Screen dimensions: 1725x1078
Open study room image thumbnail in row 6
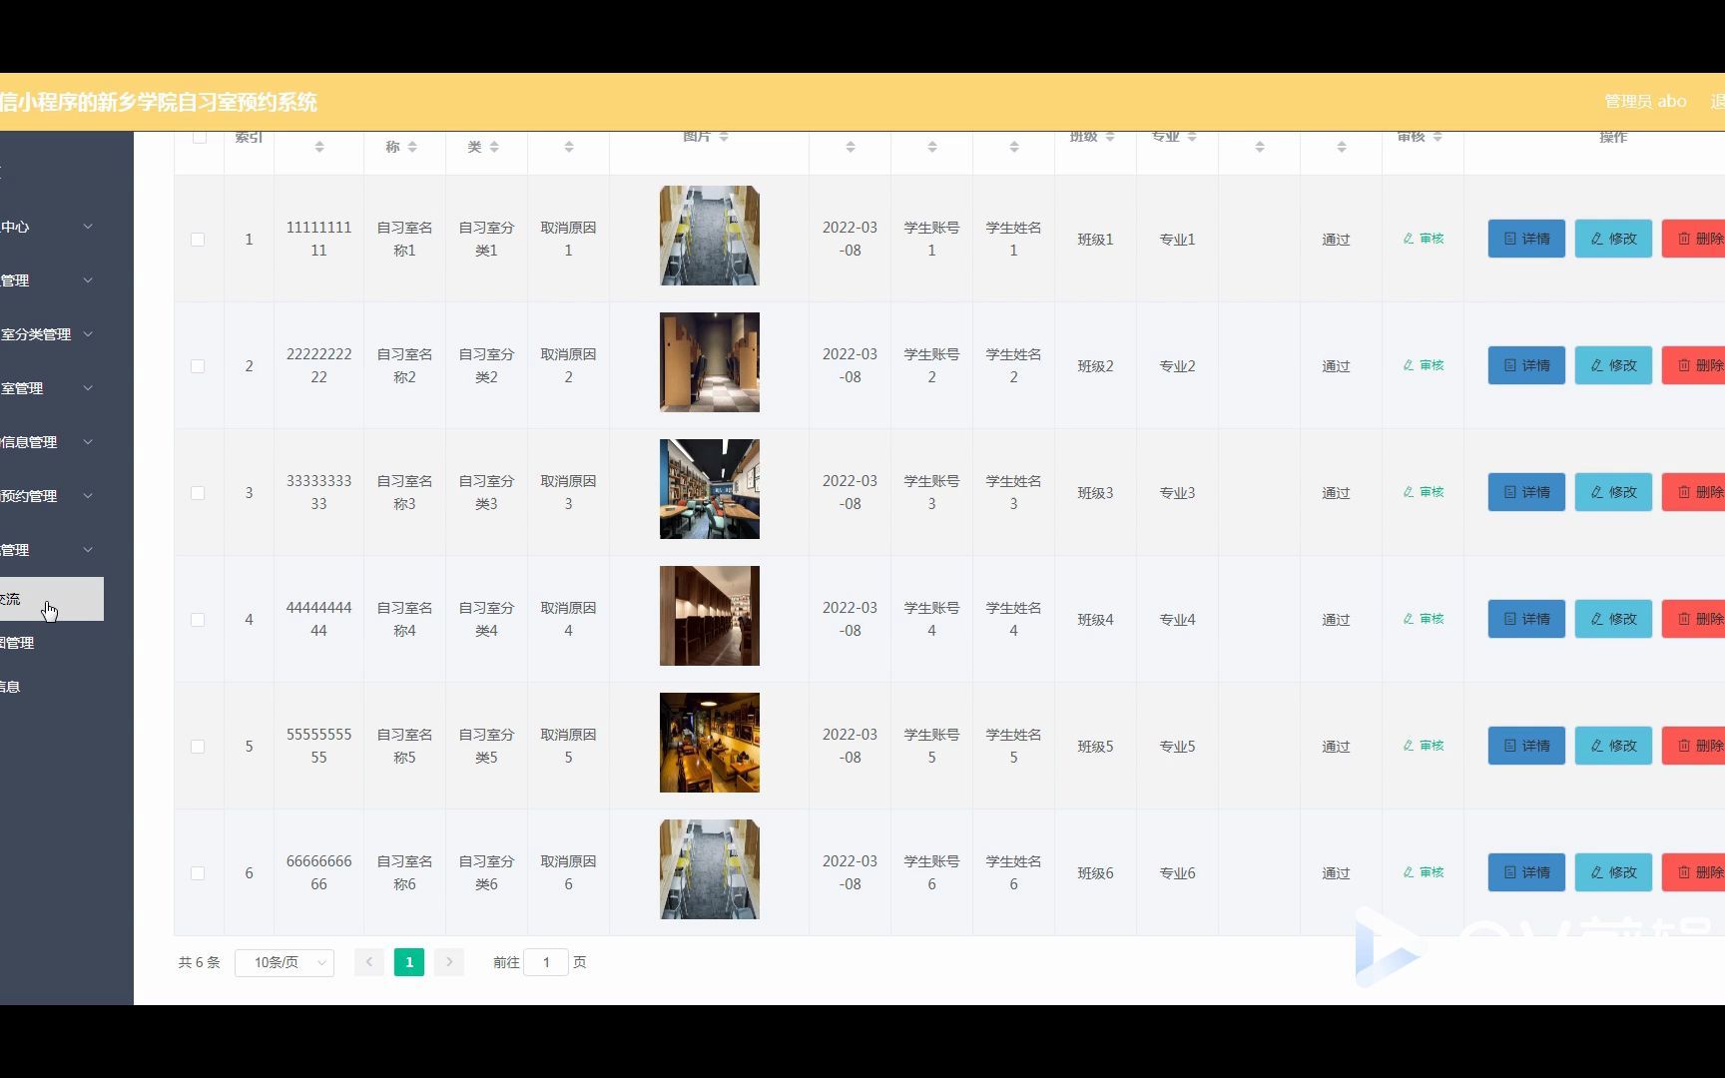coord(710,869)
